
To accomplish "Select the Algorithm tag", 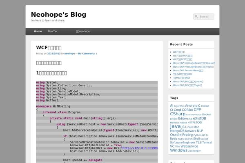I will click(179, 106).
